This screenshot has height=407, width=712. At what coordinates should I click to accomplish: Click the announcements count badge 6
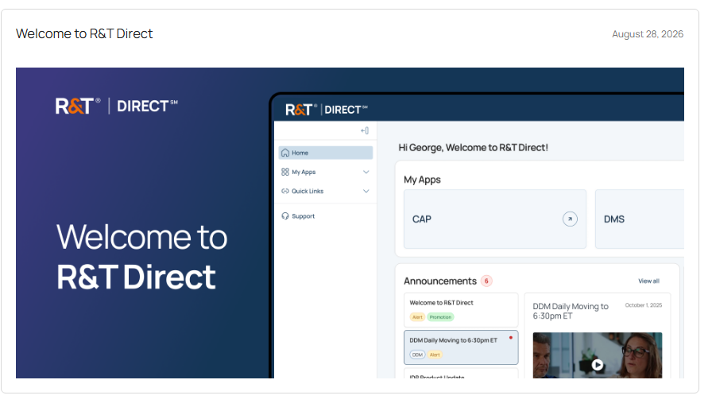click(x=486, y=281)
